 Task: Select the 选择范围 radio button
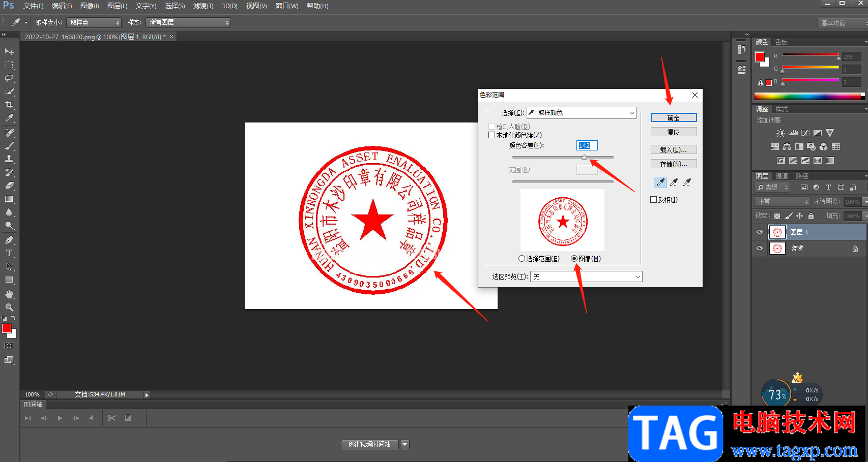[522, 259]
